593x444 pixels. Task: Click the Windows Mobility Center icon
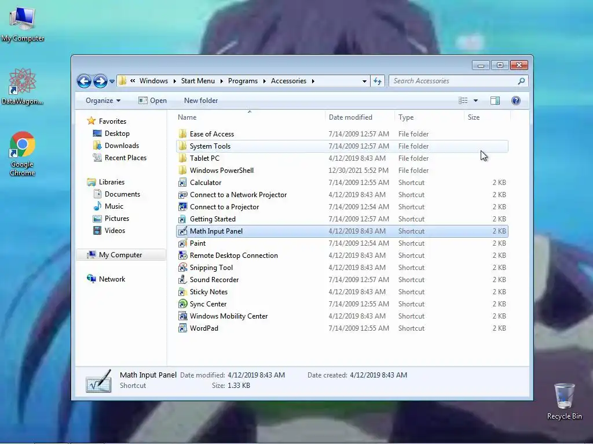point(182,316)
